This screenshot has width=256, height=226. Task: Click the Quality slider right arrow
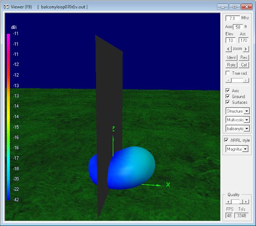(x=246, y=201)
